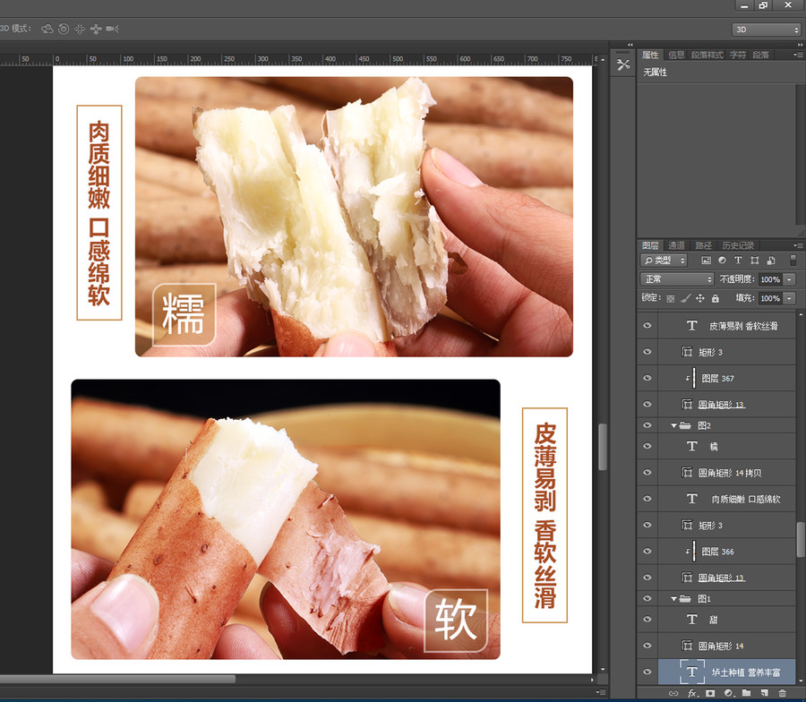The width and height of the screenshot is (806, 702).
Task: Link layers chain icon at panel bottom
Action: click(x=673, y=693)
